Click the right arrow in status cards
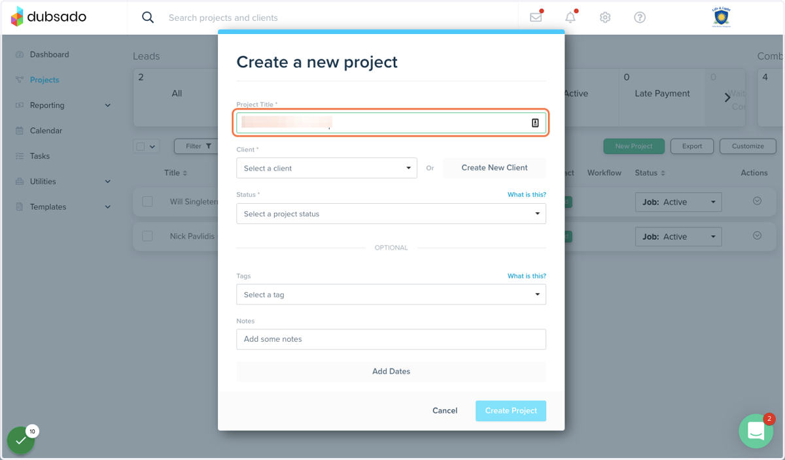Viewport: 785px width, 460px height. [727, 97]
